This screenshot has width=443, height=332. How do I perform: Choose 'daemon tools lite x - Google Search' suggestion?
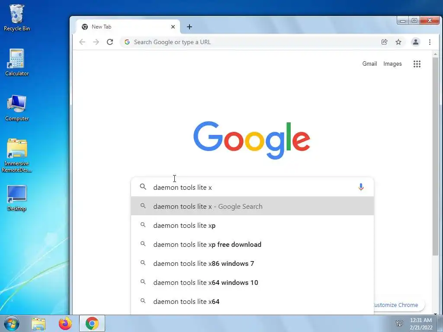pos(252,206)
